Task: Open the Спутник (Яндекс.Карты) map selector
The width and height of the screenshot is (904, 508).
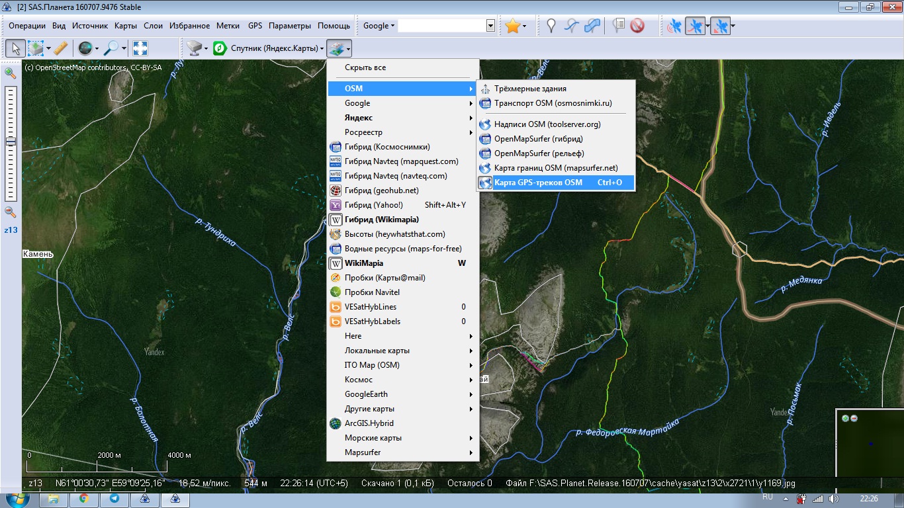Action: point(269,48)
